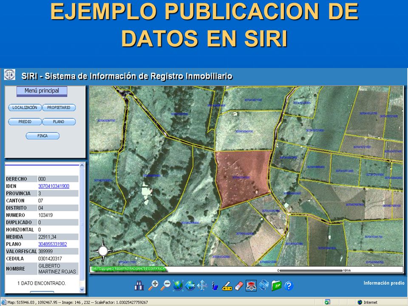Click the name GILBERTO MARTINEZ ROJAS
The image size is (408, 306).
coord(57,269)
